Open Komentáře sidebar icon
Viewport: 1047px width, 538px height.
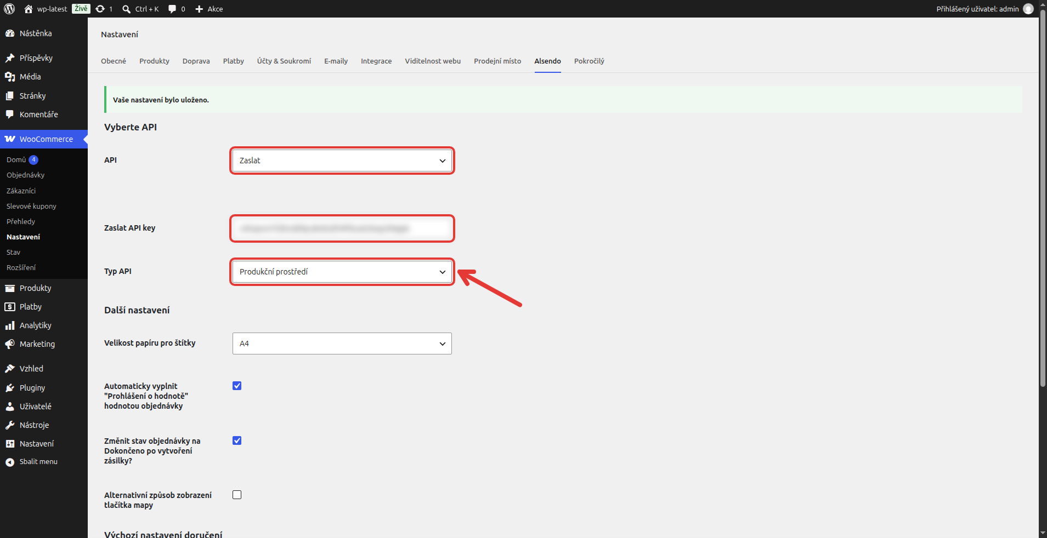pos(10,115)
